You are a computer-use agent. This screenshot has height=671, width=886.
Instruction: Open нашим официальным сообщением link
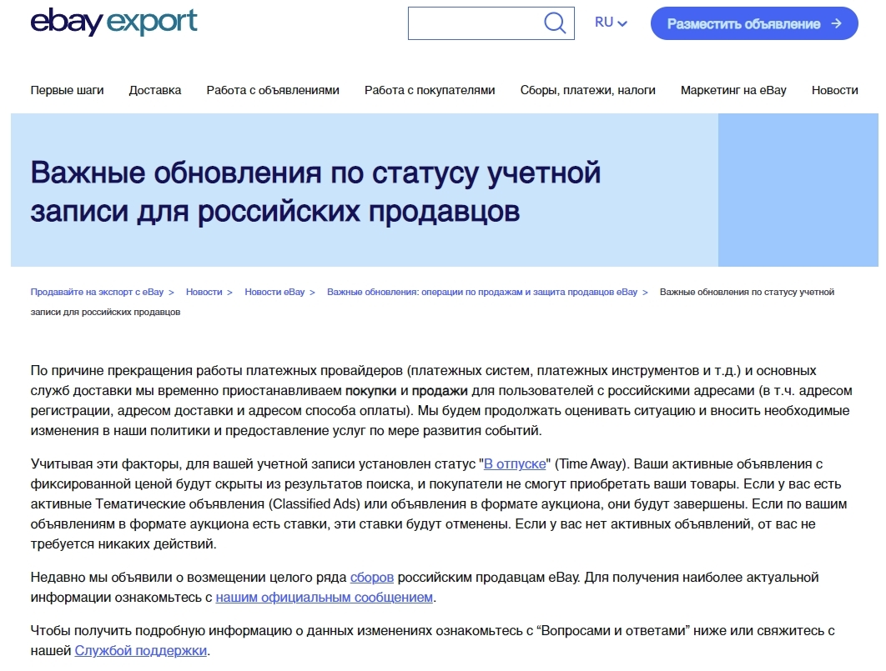(x=325, y=597)
